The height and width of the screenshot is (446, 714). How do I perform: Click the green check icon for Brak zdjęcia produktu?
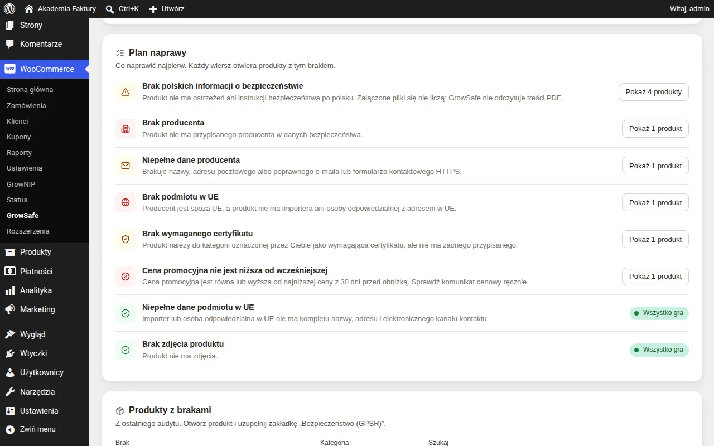tap(126, 350)
